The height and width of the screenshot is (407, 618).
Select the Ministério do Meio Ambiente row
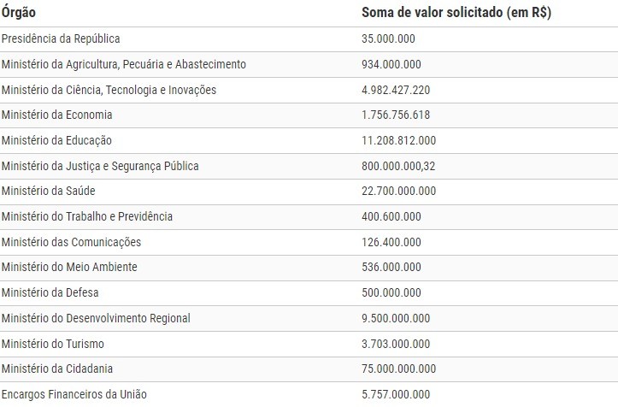pos(309,268)
